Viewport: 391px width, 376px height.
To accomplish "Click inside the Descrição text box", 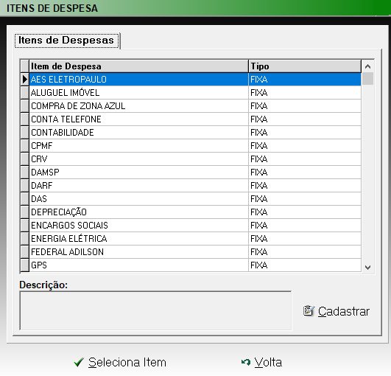I will [x=155, y=311].
